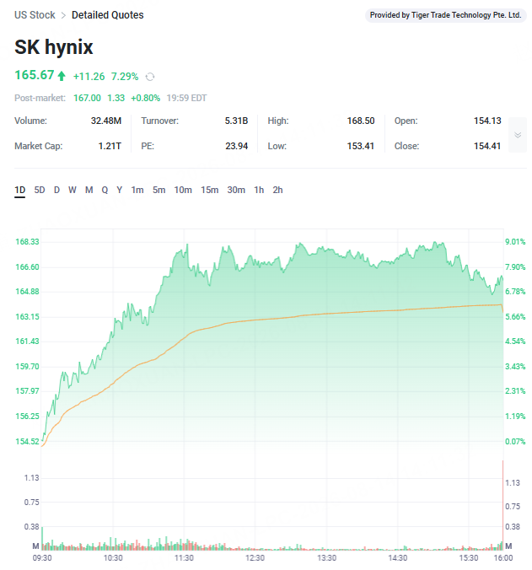Click the Volume value 32.48M
Screen dimensions: 532x570
point(106,121)
